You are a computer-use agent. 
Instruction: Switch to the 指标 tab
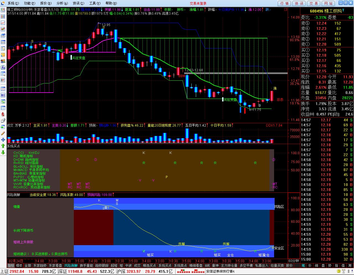(x=11, y=266)
